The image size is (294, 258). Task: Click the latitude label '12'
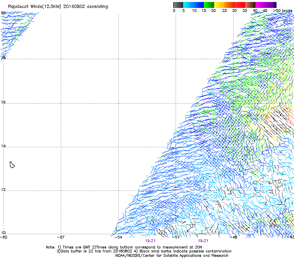(3, 190)
